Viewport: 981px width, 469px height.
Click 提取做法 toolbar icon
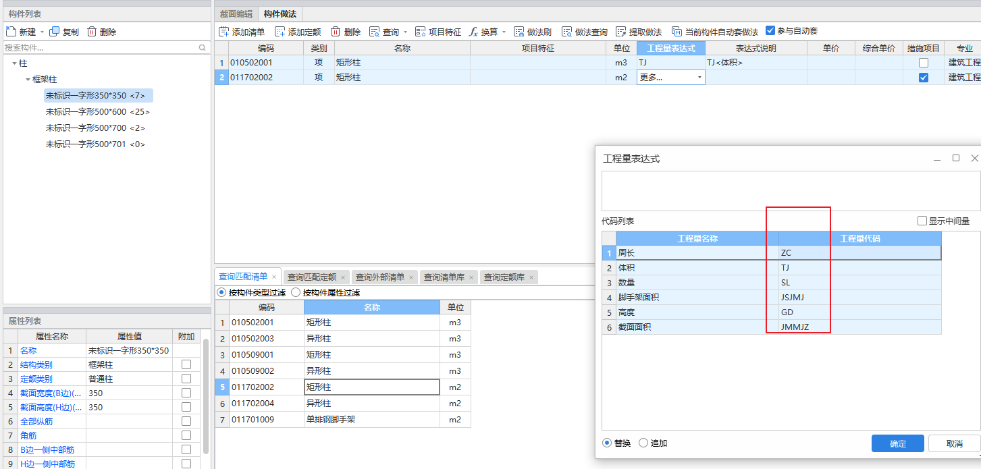click(x=621, y=32)
